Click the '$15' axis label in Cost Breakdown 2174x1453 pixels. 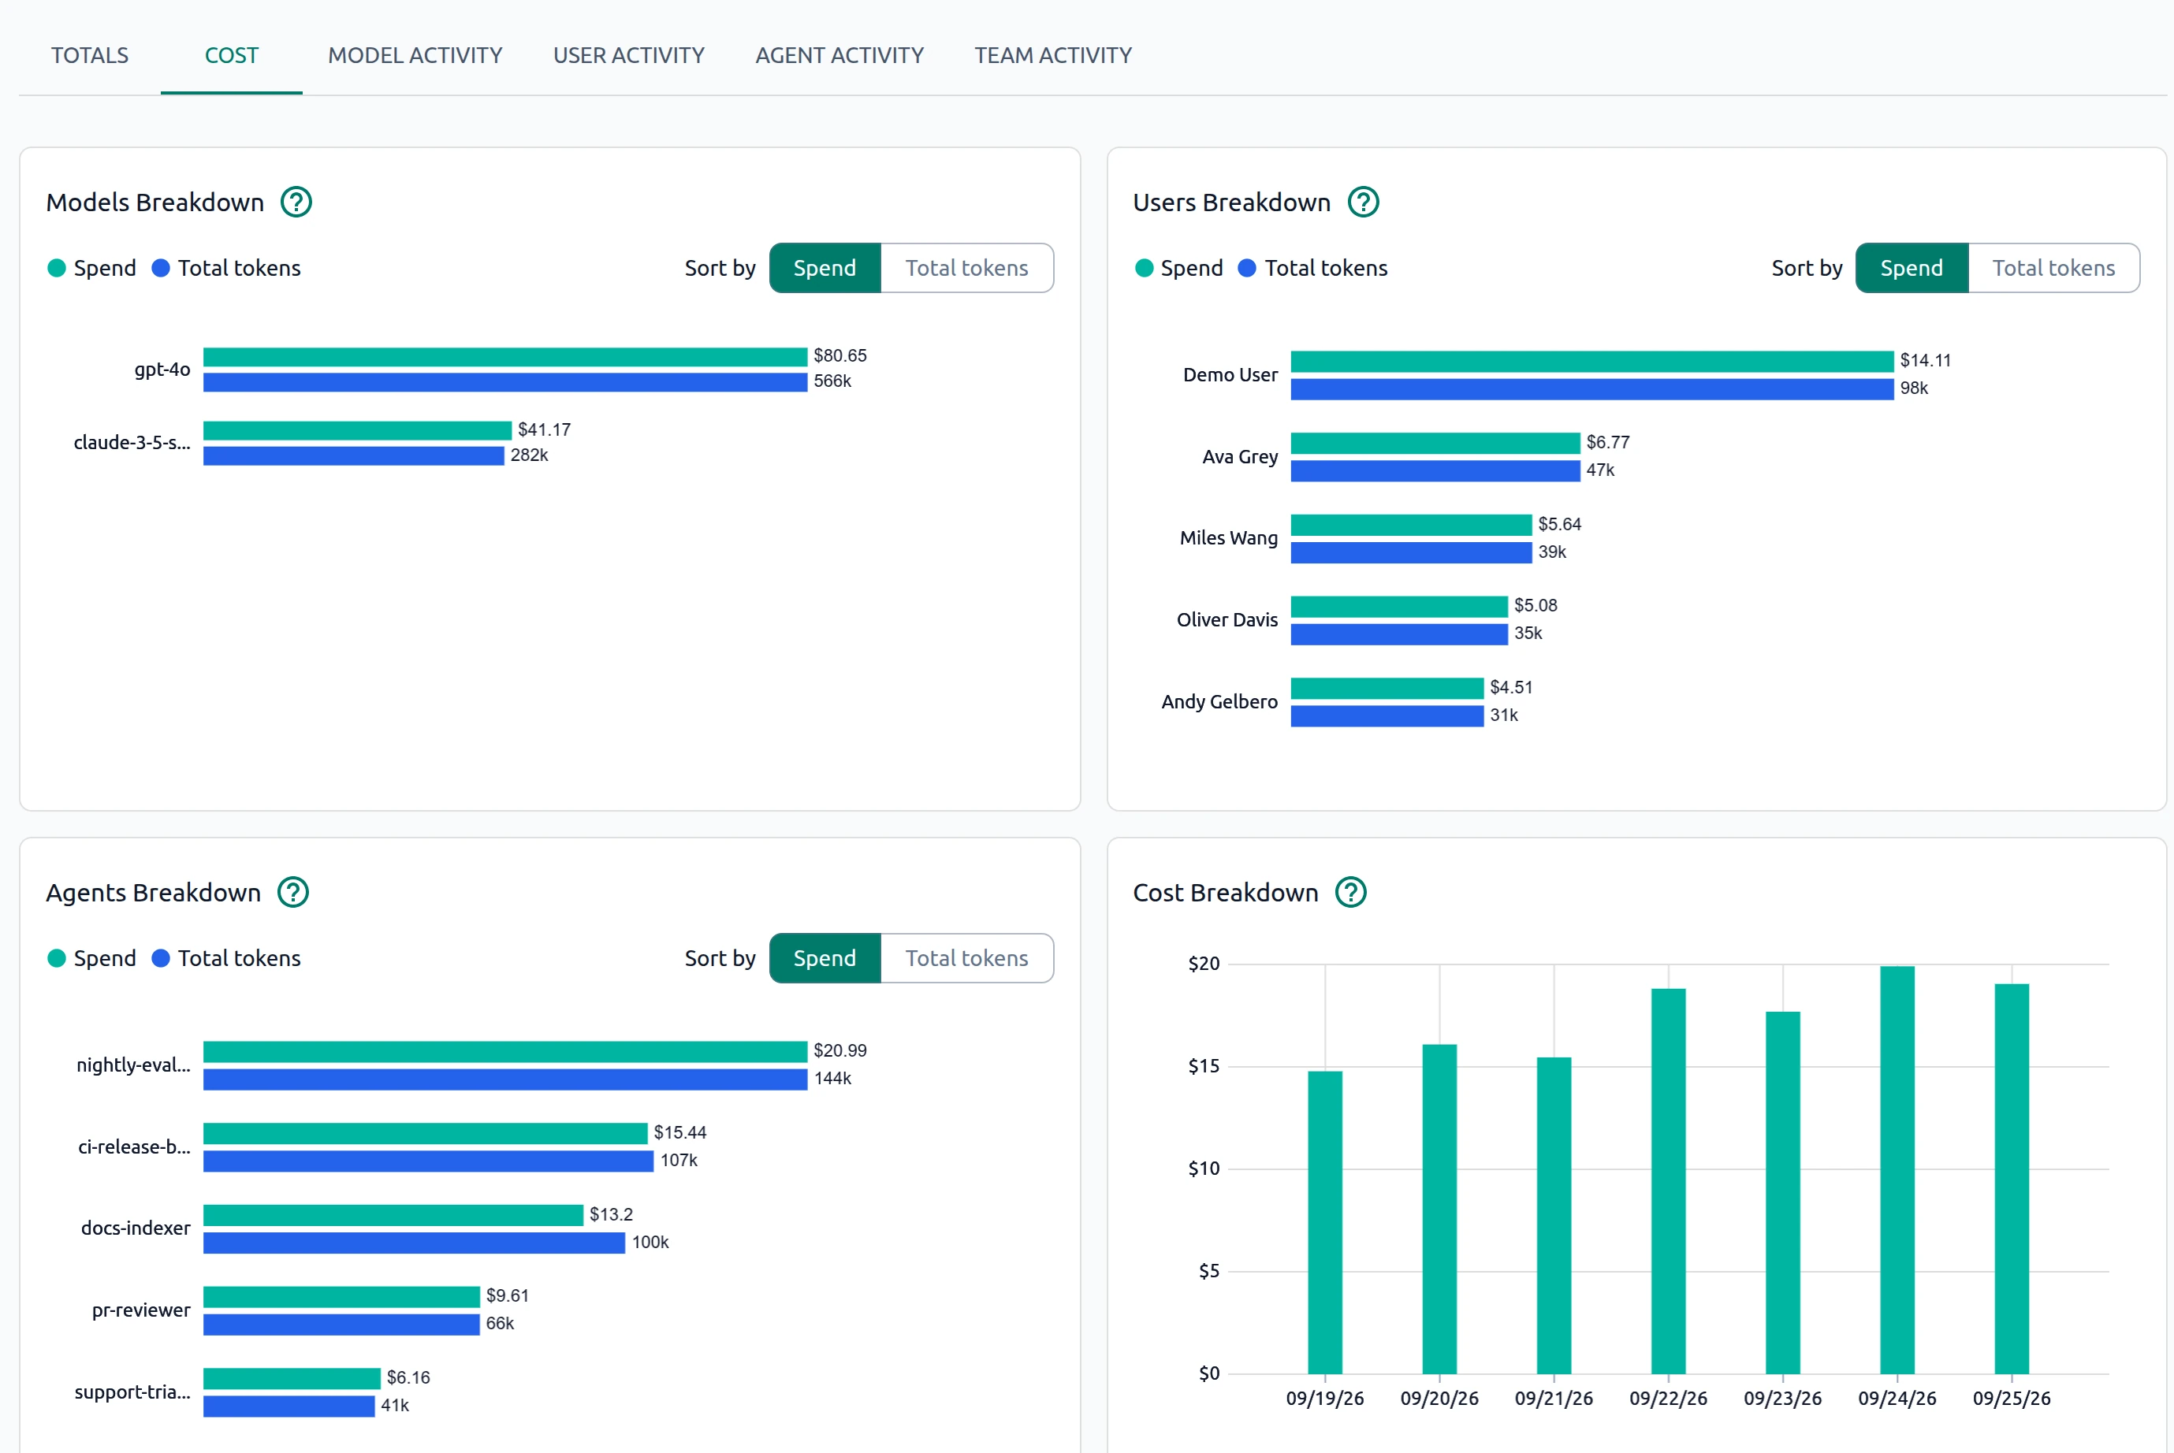[1204, 1067]
